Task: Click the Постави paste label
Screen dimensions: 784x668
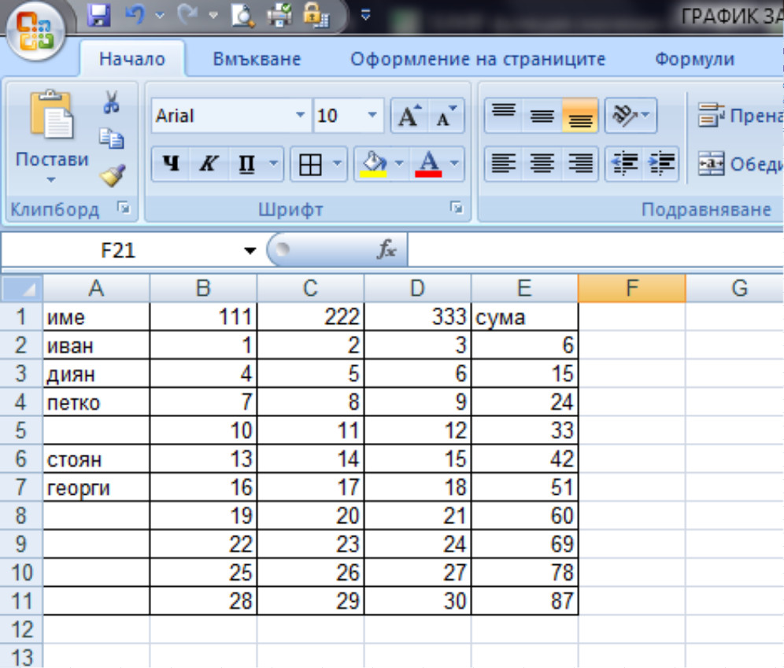Action: coord(51,160)
